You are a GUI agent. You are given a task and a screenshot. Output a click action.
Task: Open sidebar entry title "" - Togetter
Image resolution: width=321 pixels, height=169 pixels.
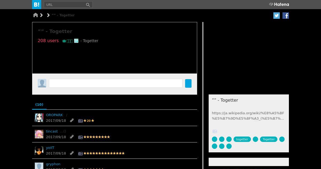click(225, 100)
